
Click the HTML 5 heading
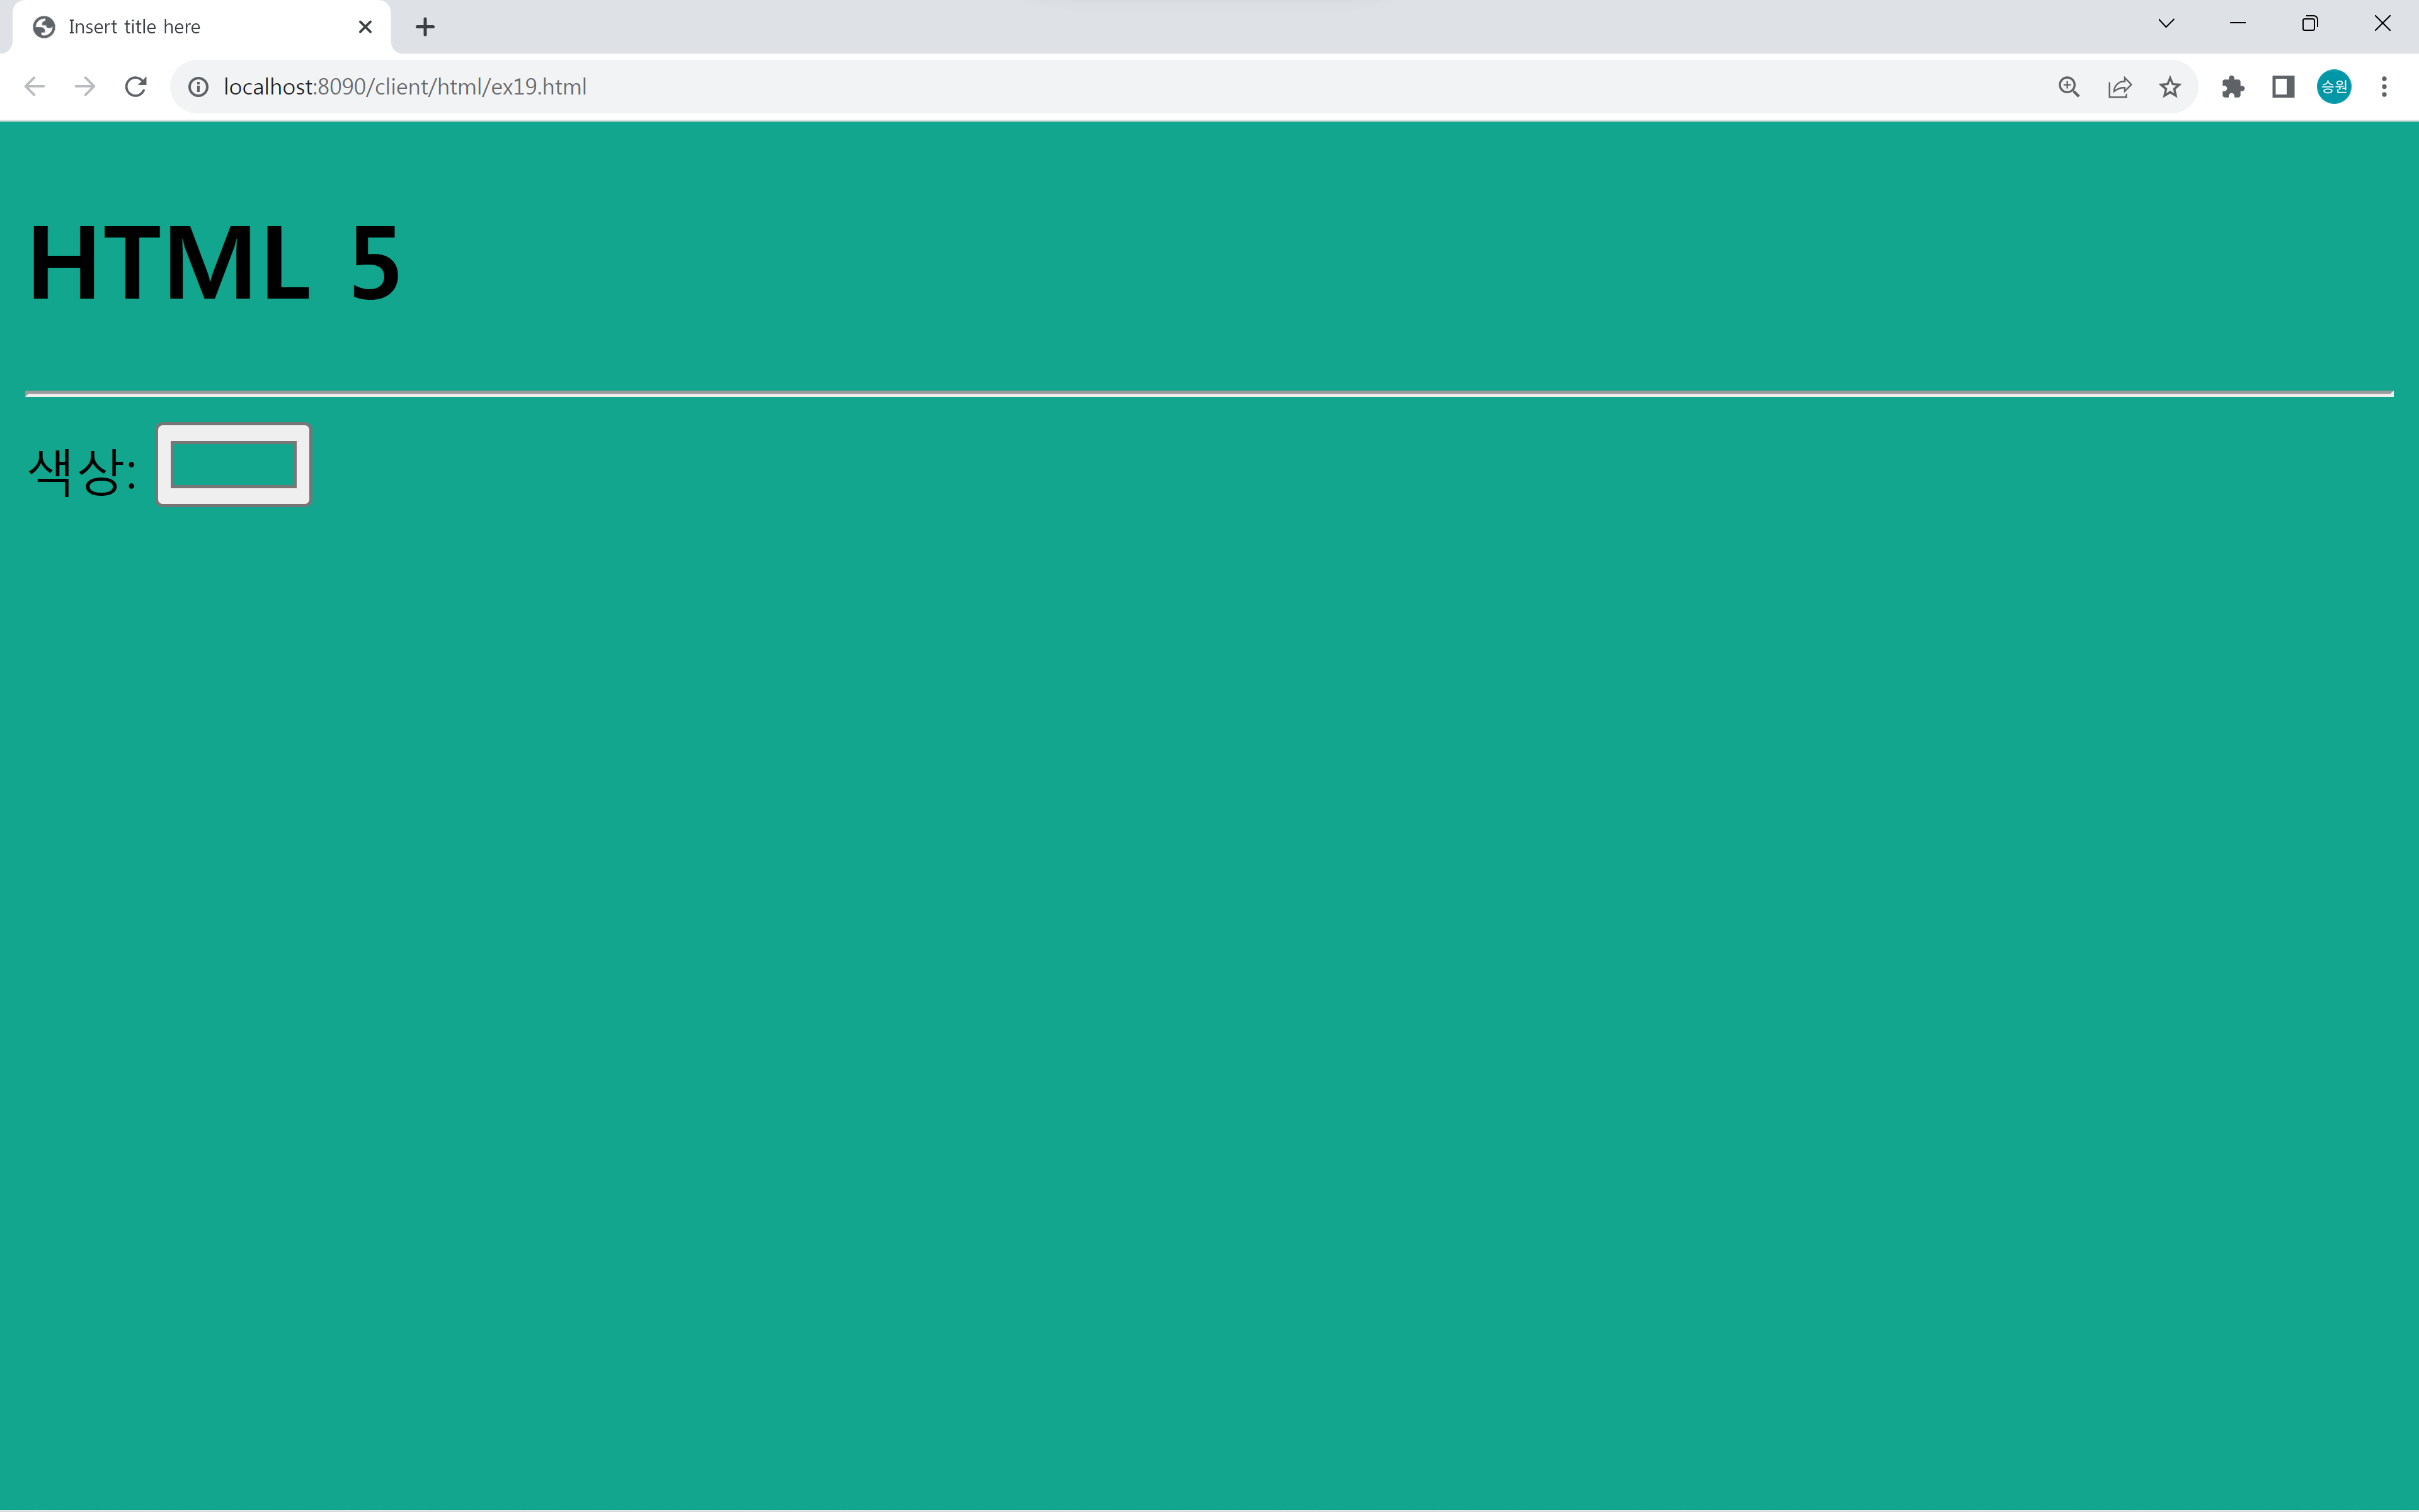click(x=214, y=263)
